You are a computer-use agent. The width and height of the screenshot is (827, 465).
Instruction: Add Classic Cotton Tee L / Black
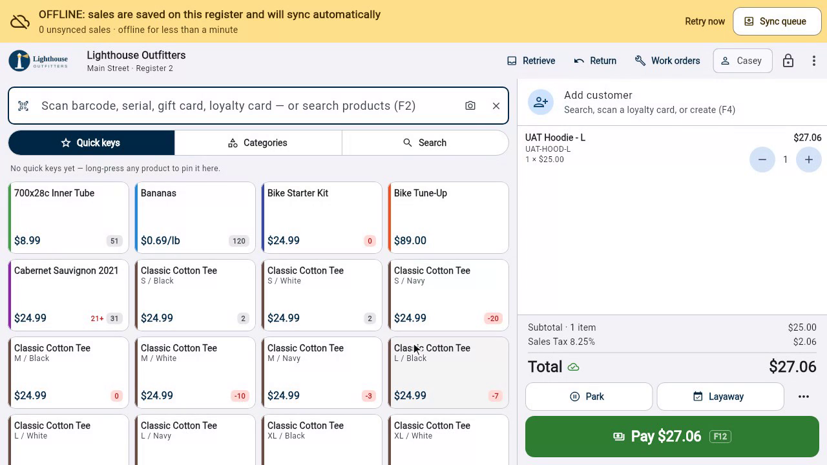pos(448,373)
